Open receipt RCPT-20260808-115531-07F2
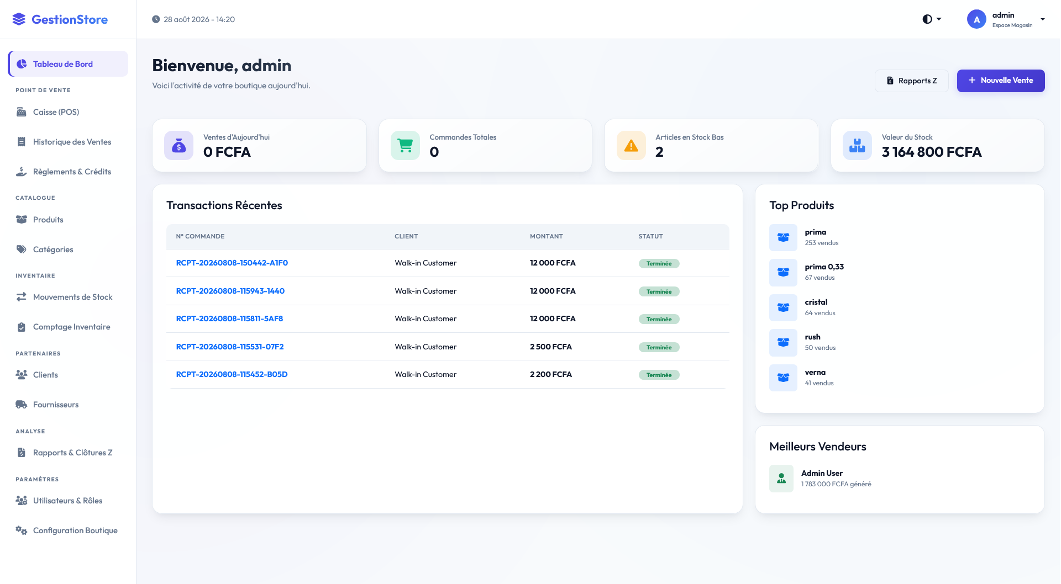1061x584 pixels. pyautogui.click(x=230, y=347)
